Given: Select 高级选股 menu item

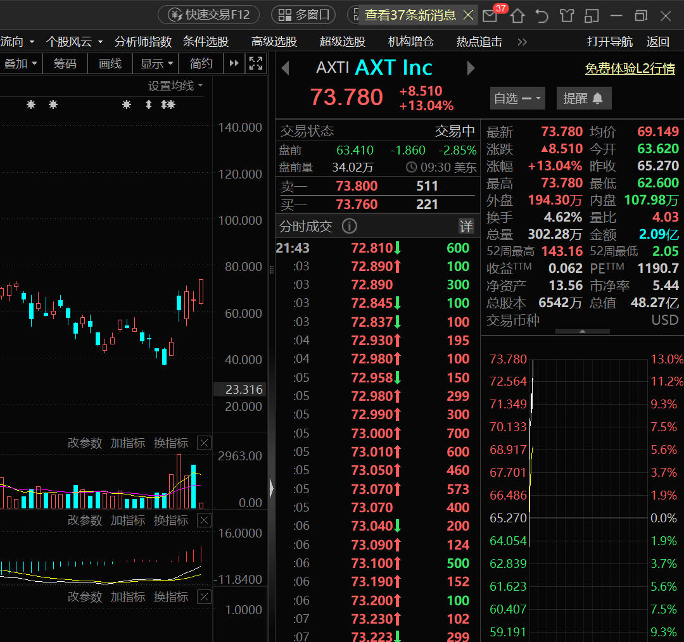Looking at the screenshot, I should pos(274,42).
